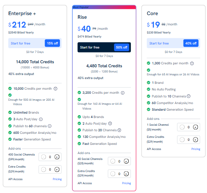The height and width of the screenshot is (193, 207).
Task: Increase Extra Credits on Core plan
Action: pyautogui.click(x=195, y=140)
